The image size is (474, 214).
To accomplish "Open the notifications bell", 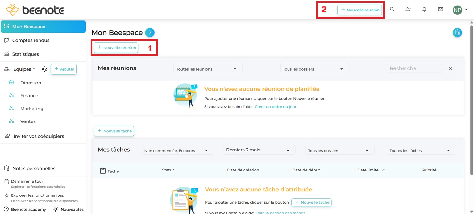I will point(424,10).
